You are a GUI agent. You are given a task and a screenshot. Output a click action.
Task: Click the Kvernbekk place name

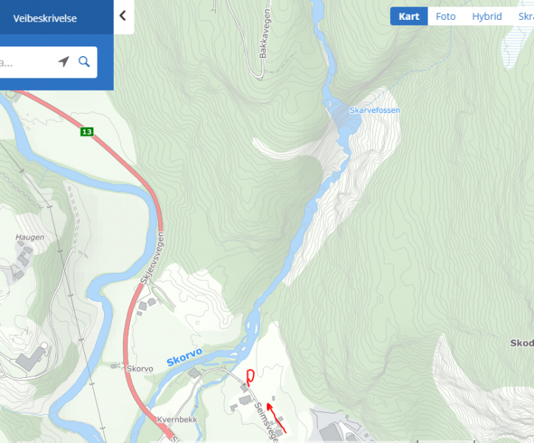coord(177,419)
